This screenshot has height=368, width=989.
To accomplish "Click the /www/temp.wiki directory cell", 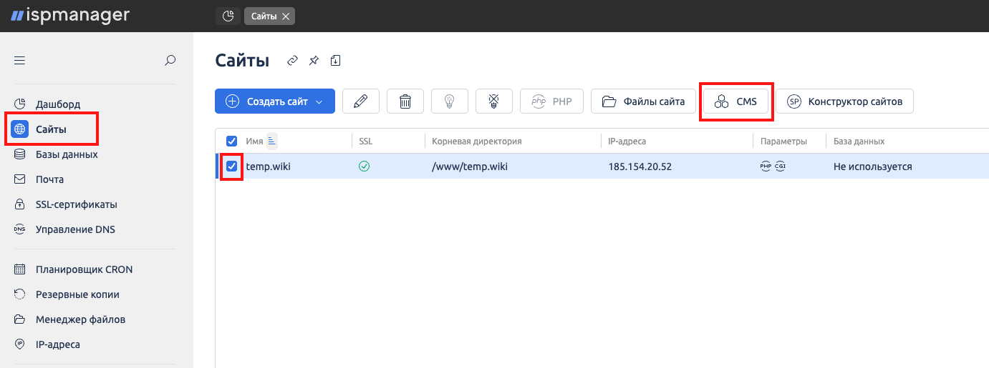I will (469, 166).
